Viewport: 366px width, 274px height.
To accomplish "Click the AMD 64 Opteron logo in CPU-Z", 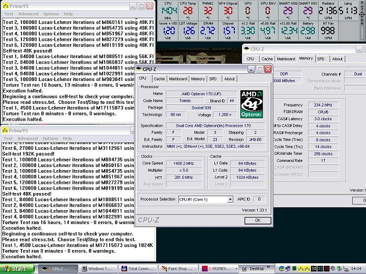I will pos(251,104).
